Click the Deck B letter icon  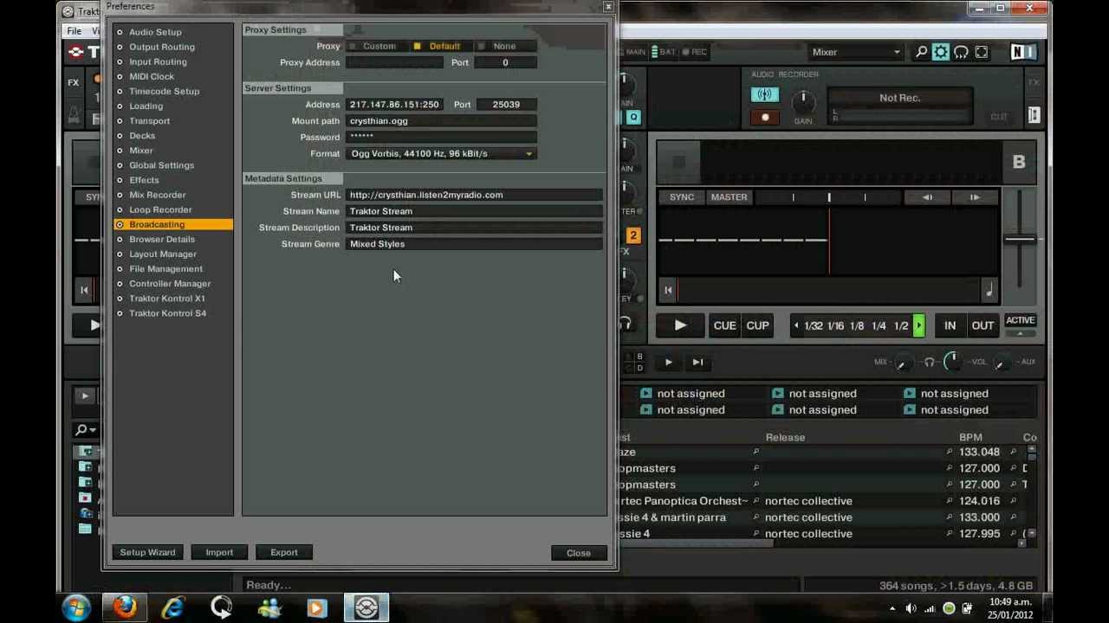click(1019, 162)
